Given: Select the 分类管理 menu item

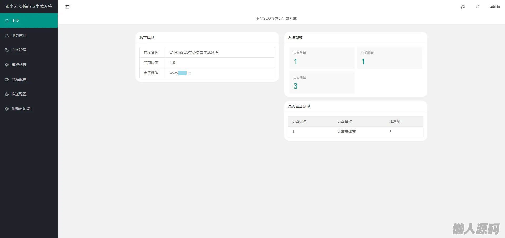Looking at the screenshot, I should click(19, 50).
